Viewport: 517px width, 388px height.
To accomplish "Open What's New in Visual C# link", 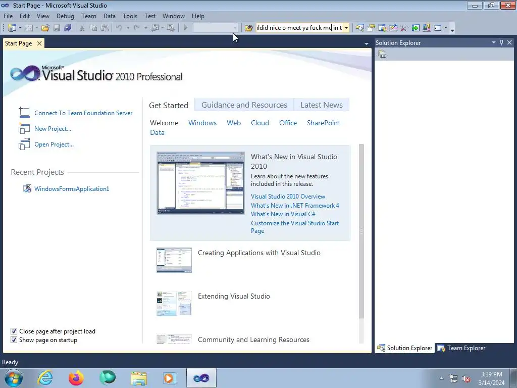I will tap(283, 214).
